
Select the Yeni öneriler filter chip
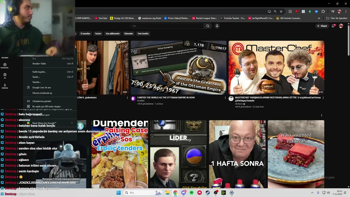(x=143, y=34)
